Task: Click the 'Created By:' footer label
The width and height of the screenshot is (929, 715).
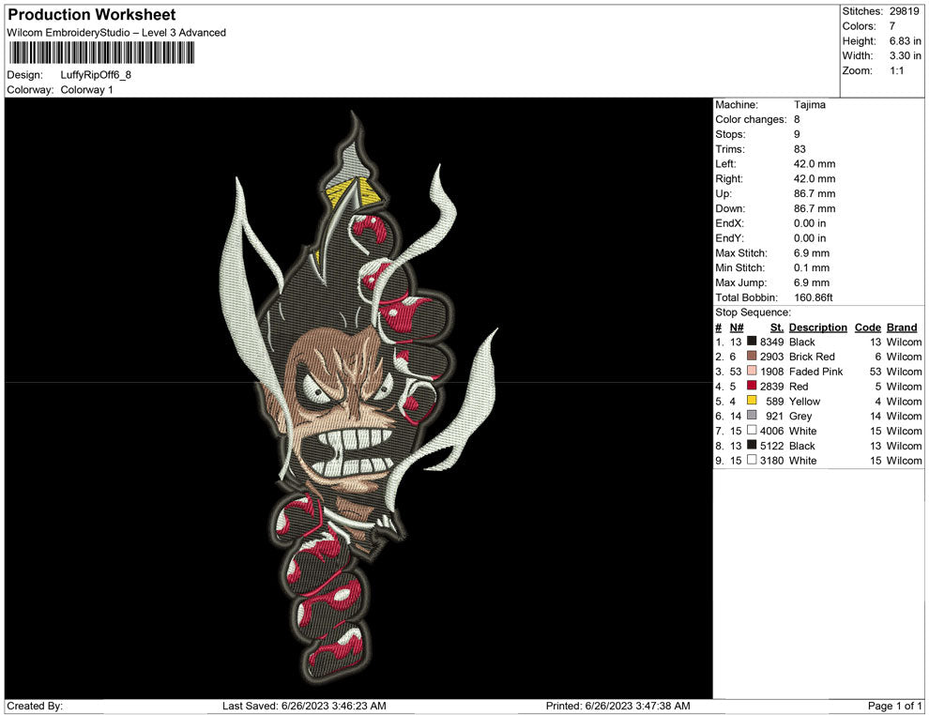Action: [x=35, y=706]
